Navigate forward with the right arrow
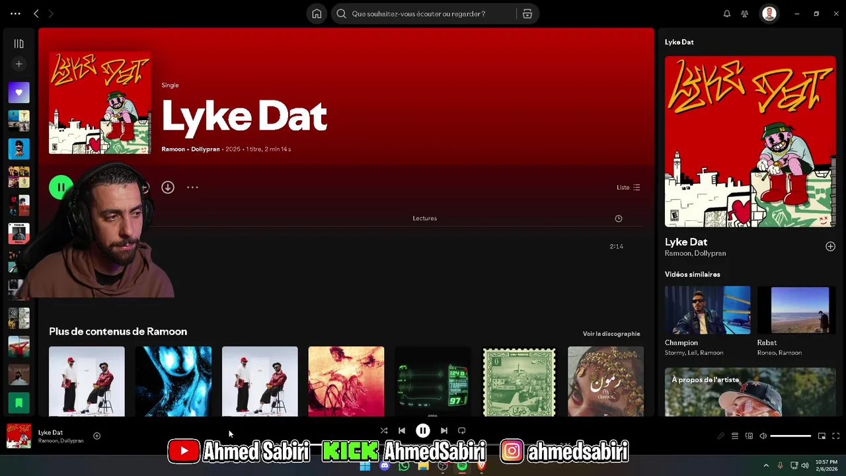846x476 pixels. 51,14
